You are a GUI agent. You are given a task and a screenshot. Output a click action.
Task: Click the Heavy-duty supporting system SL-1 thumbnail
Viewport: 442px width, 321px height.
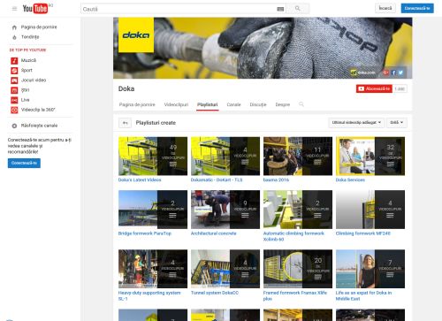[x=153, y=269]
